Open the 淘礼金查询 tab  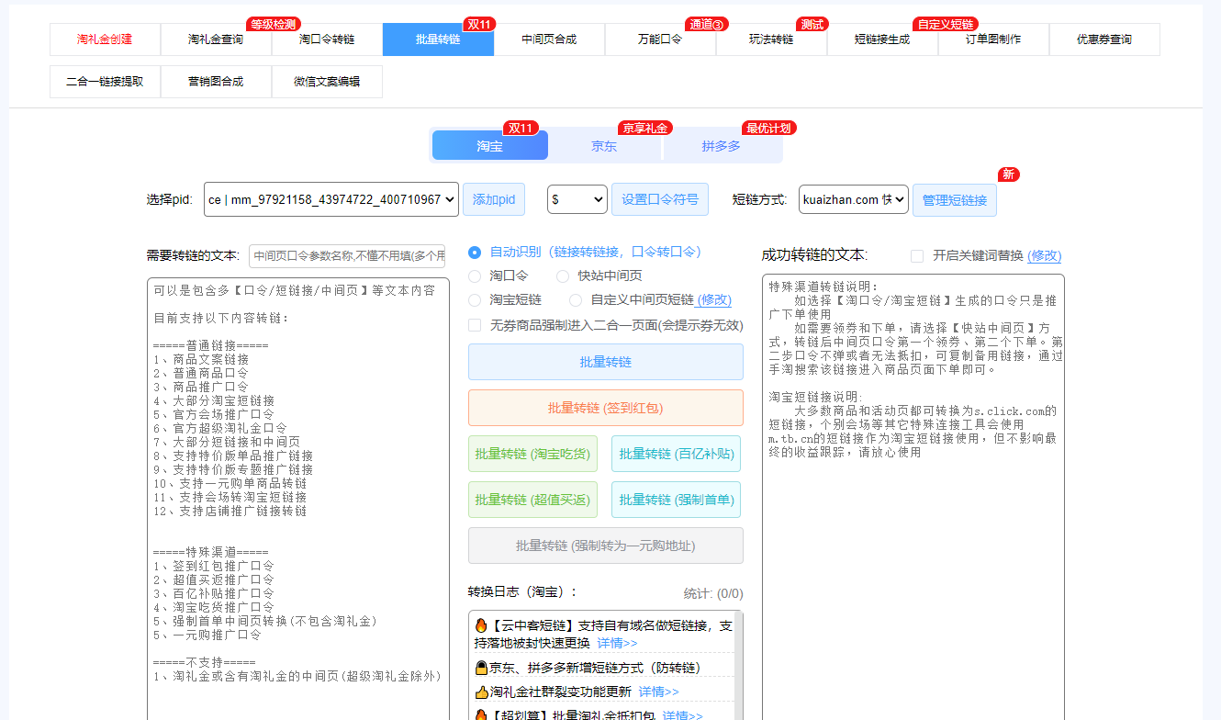coord(216,39)
